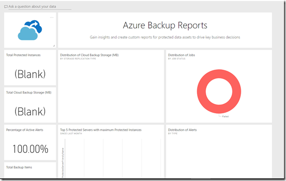Click the resize handle on the logo tile

[54, 46]
